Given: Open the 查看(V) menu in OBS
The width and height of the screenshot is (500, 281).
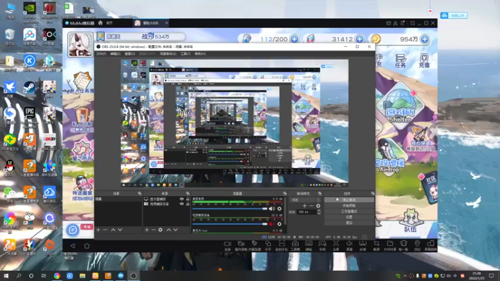Looking at the screenshot, I should tap(130, 54).
